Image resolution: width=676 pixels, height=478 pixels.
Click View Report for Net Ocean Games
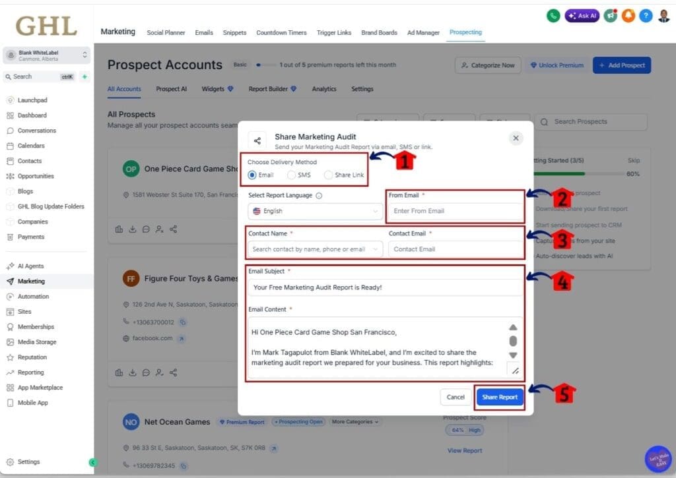coord(463,450)
